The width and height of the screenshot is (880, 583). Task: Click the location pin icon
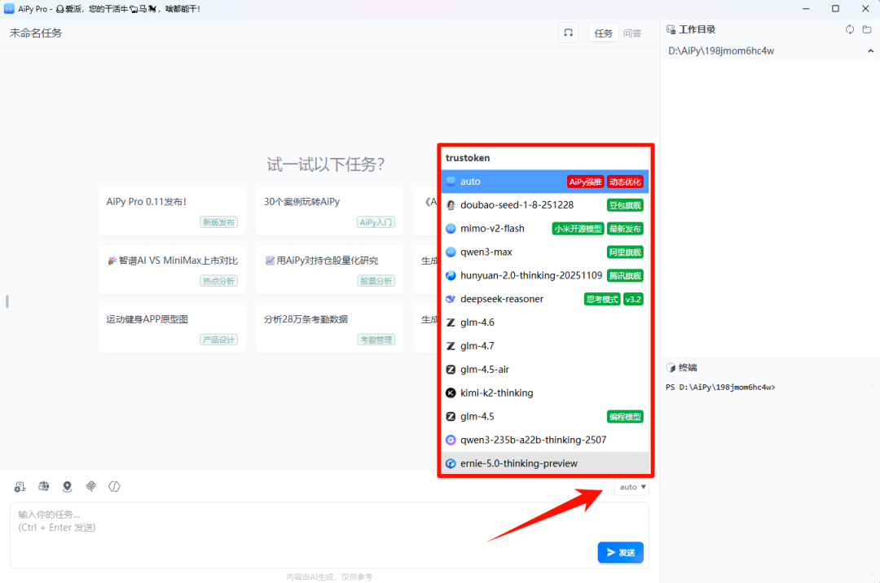68,487
